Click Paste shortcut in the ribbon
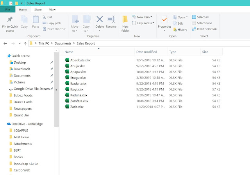Image resolution: width=250 pixels, height=175 pixels. pyautogui.click(x=54, y=29)
